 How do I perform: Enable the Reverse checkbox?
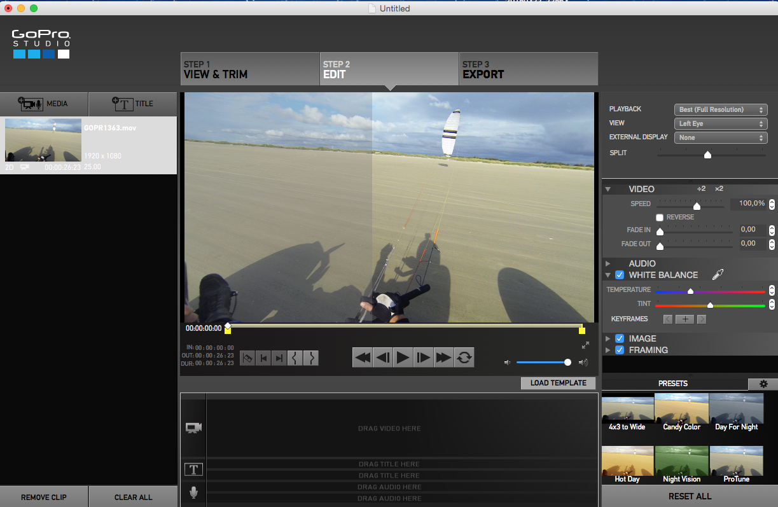tap(660, 218)
